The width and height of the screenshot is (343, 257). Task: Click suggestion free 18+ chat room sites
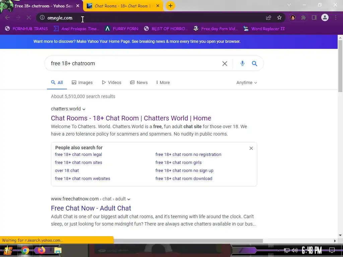click(78, 163)
